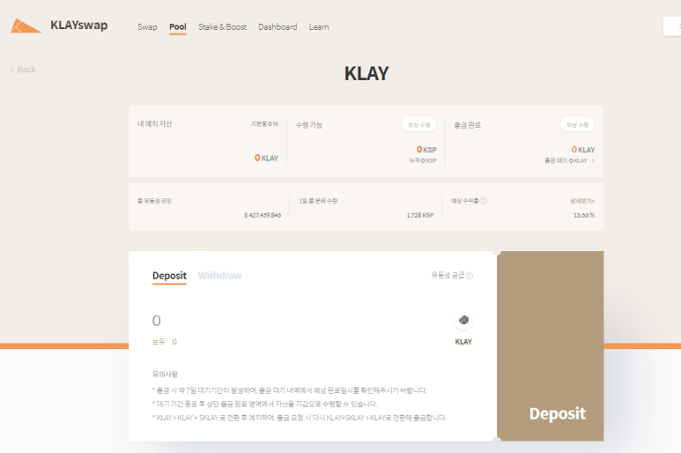Click the KLAYswap brand name text

[x=79, y=26]
